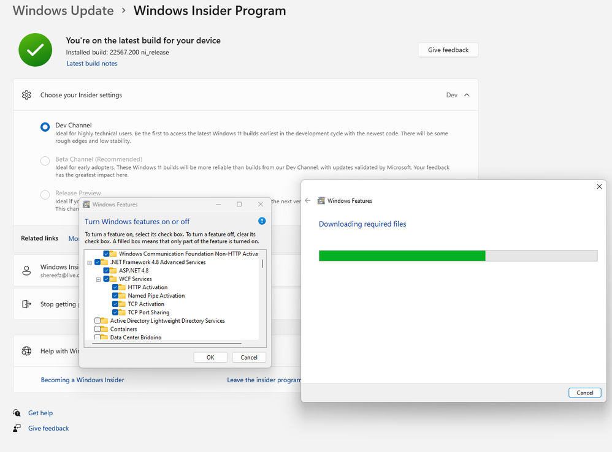Open the Becoming a Windows Insider link

(82, 380)
